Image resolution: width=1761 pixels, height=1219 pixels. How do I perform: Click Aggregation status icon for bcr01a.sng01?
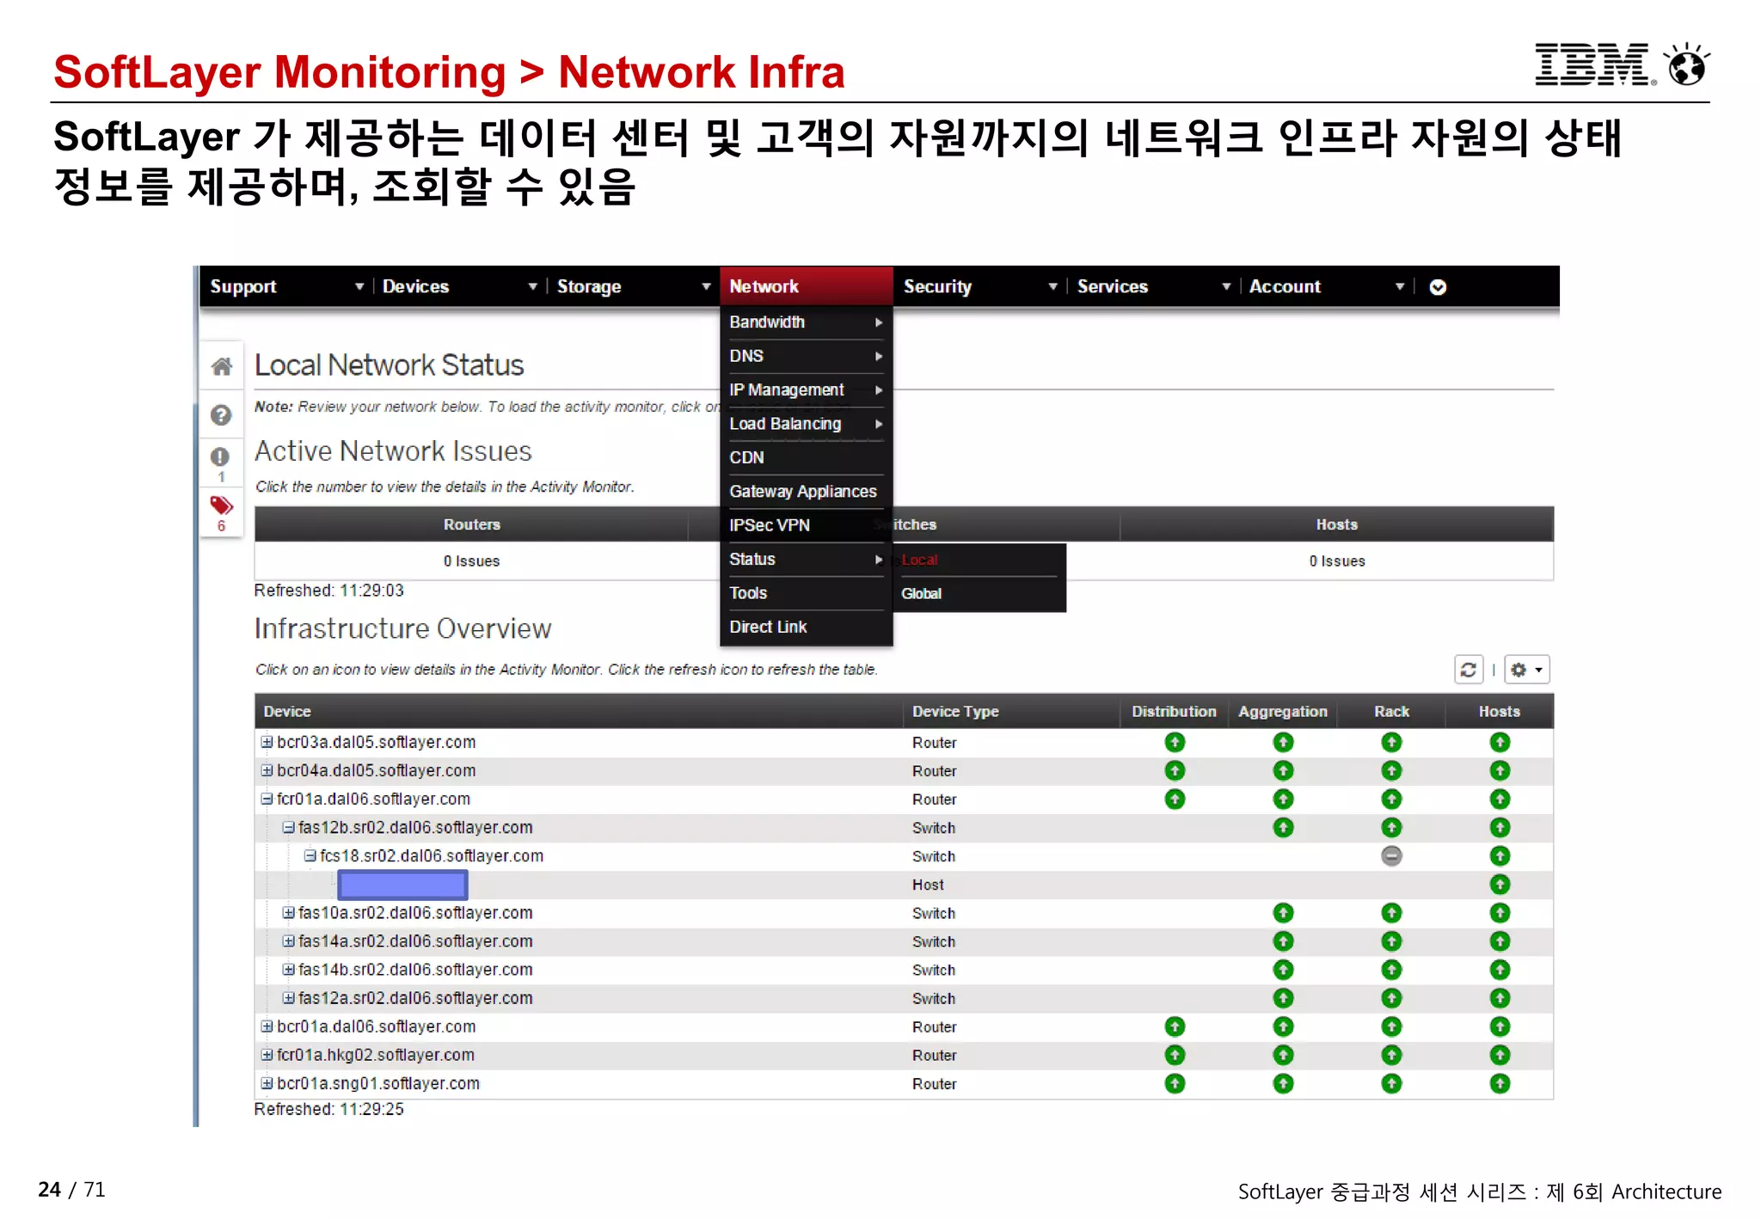pyautogui.click(x=1283, y=1083)
